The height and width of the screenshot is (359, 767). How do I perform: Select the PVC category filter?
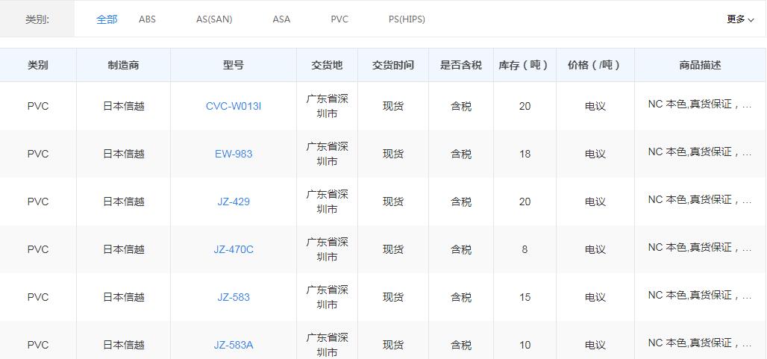pyautogui.click(x=339, y=19)
